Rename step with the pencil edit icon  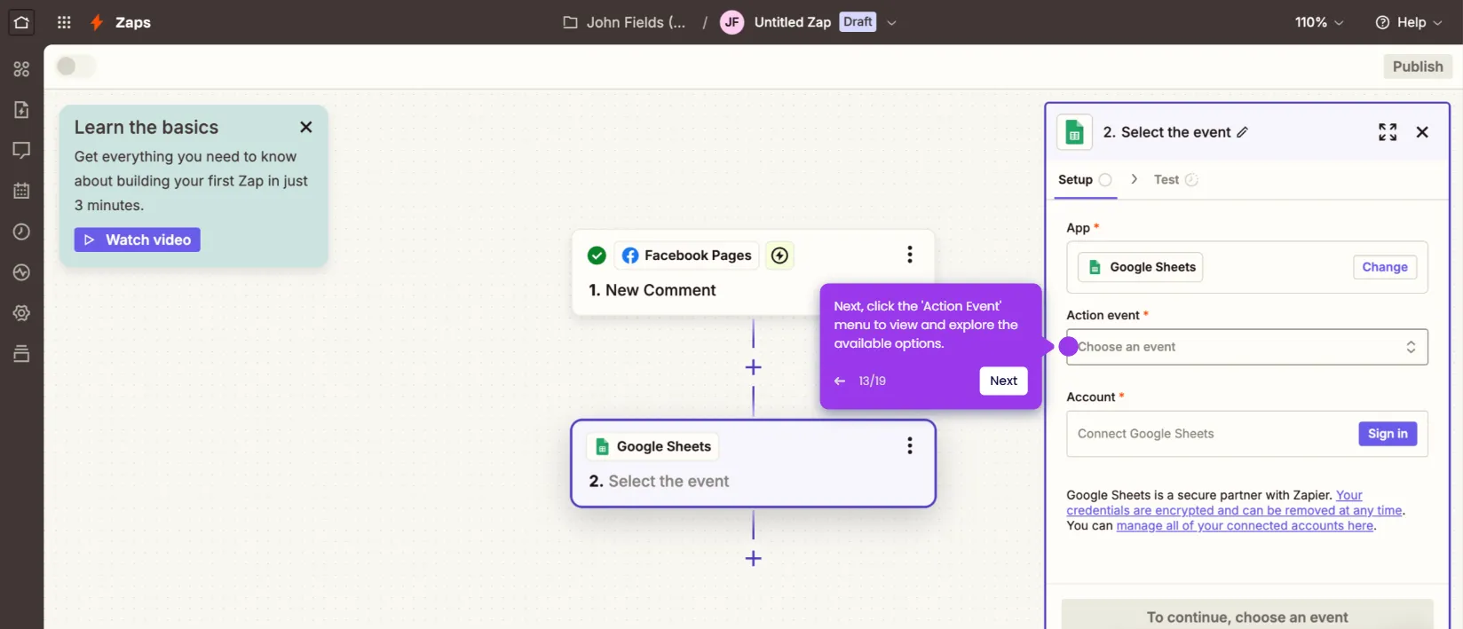pyautogui.click(x=1242, y=132)
